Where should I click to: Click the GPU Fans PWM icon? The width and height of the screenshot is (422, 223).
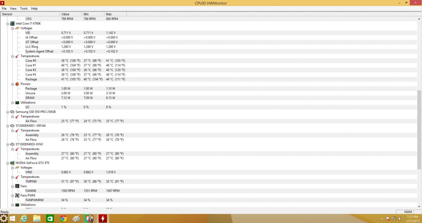(x=17, y=196)
